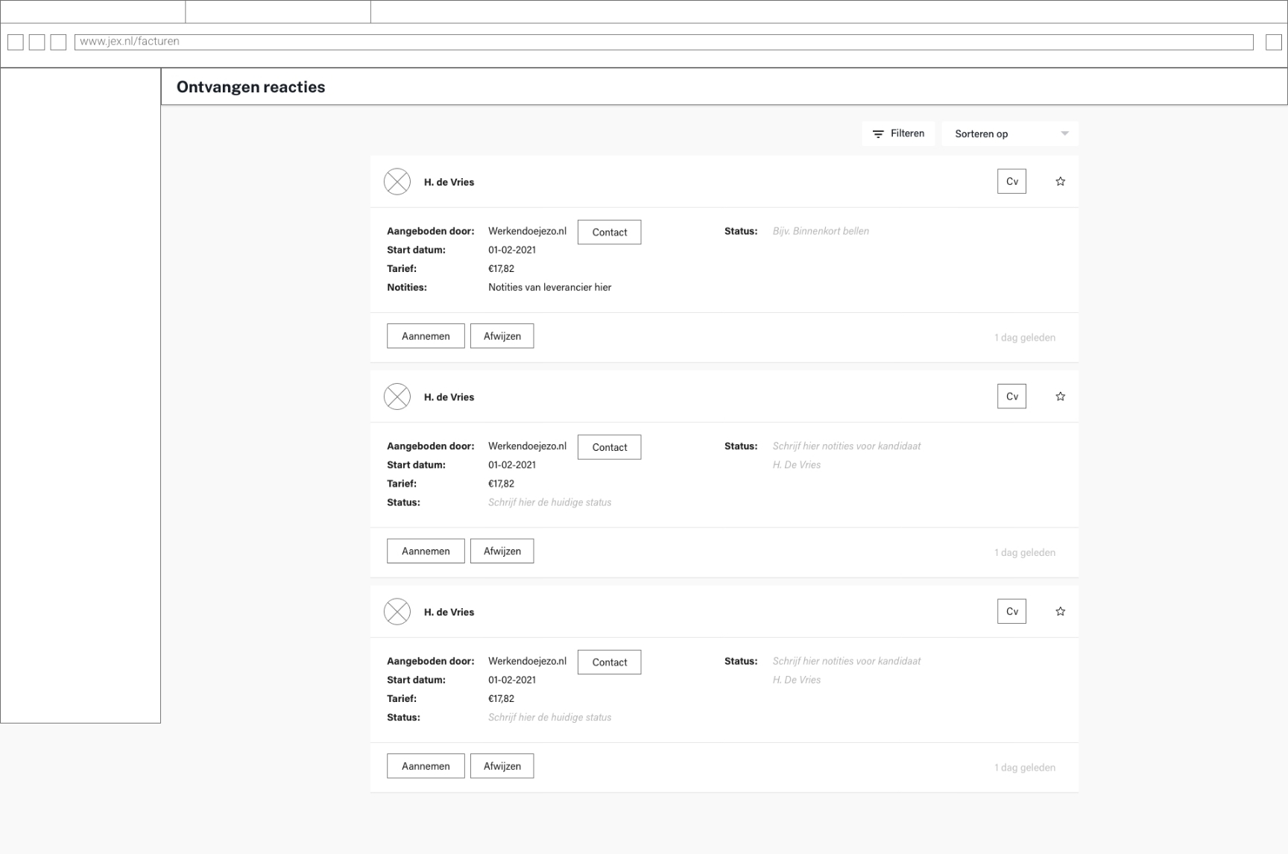
Task: Star the second H. de Vries card
Action: (1060, 396)
